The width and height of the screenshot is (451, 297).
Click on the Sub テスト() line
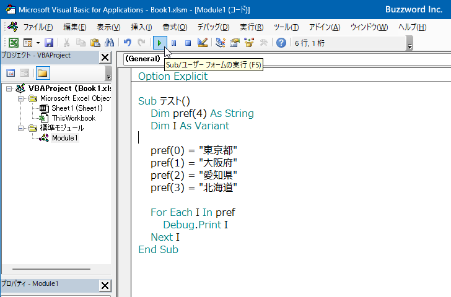164,101
